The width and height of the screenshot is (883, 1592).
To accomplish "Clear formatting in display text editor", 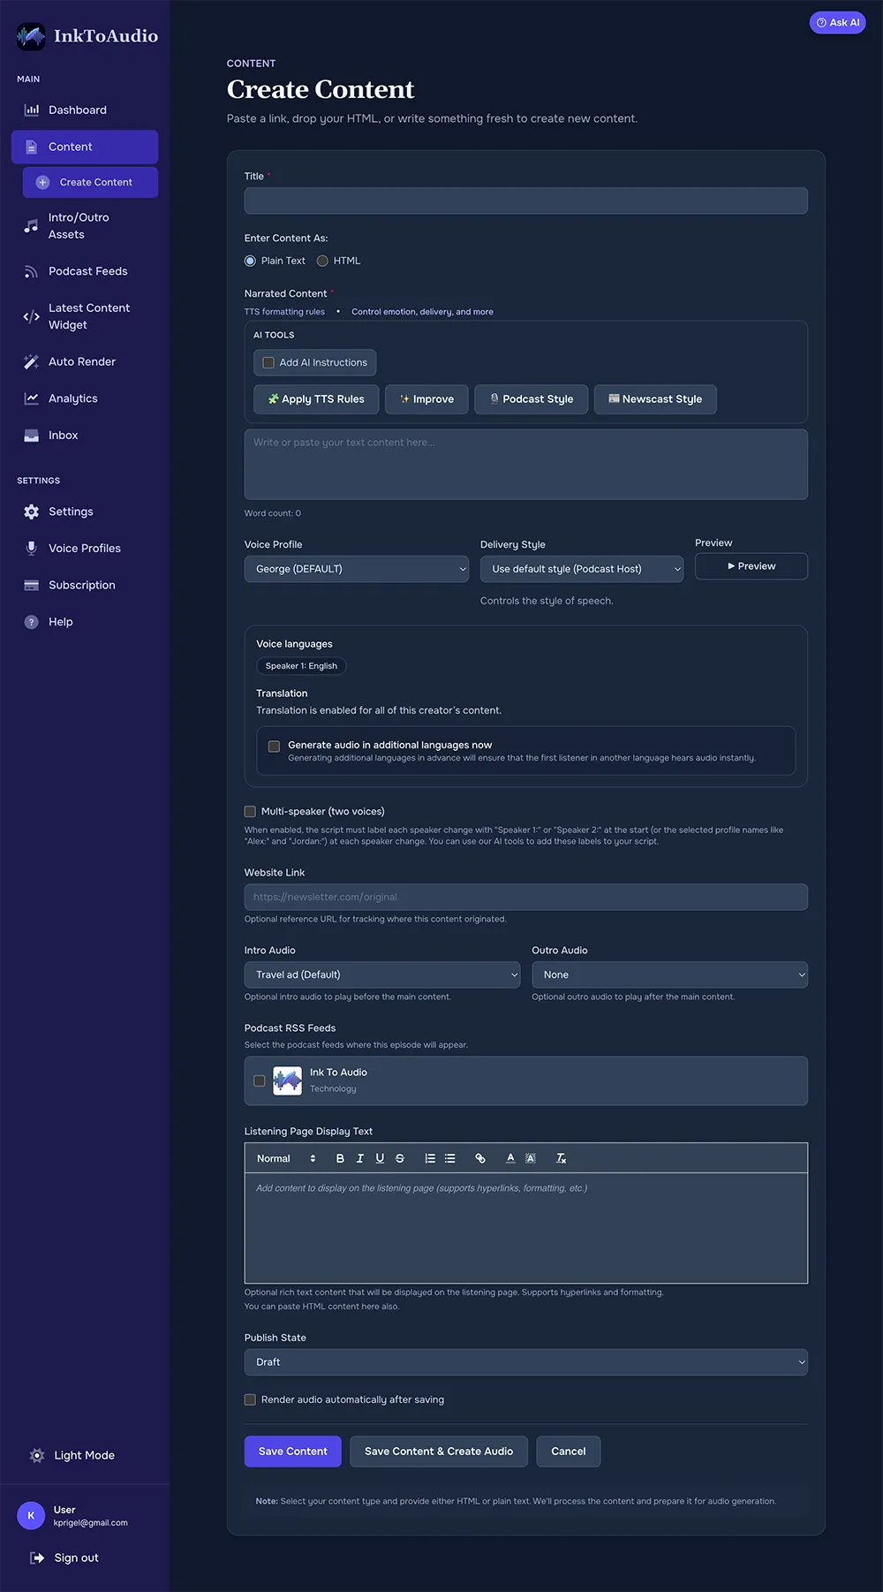I will pyautogui.click(x=561, y=1158).
